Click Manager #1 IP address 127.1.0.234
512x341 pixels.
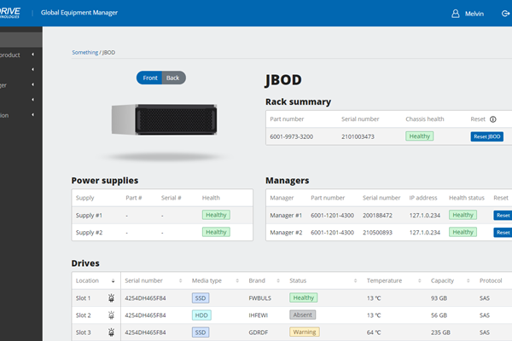click(425, 216)
